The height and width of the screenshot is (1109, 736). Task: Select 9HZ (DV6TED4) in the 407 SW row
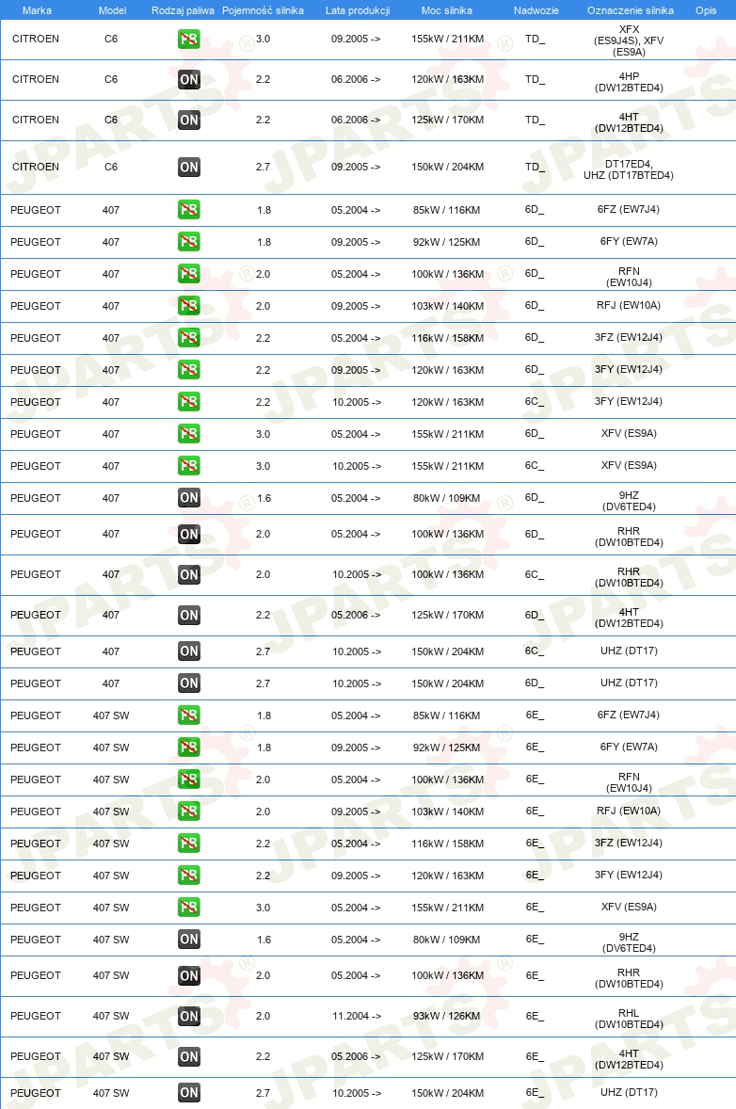tap(629, 942)
